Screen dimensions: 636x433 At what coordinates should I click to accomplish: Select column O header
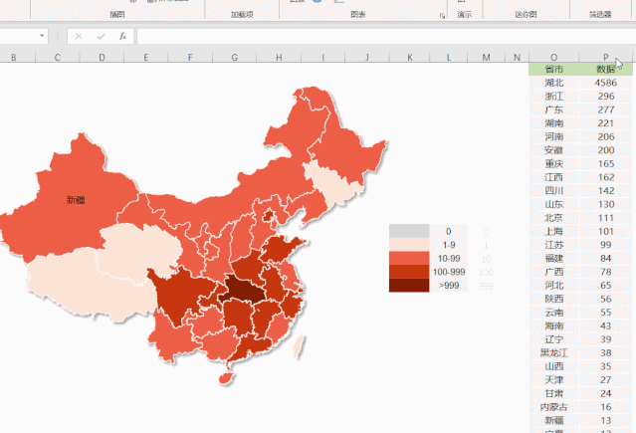[554, 57]
